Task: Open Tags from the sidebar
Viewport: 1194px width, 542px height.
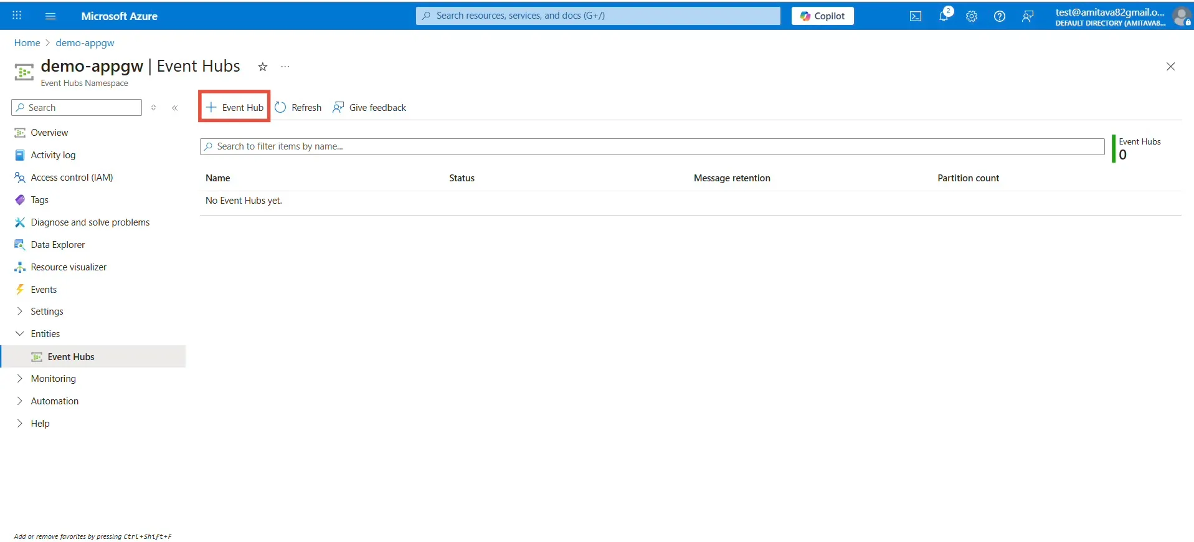Action: click(39, 200)
